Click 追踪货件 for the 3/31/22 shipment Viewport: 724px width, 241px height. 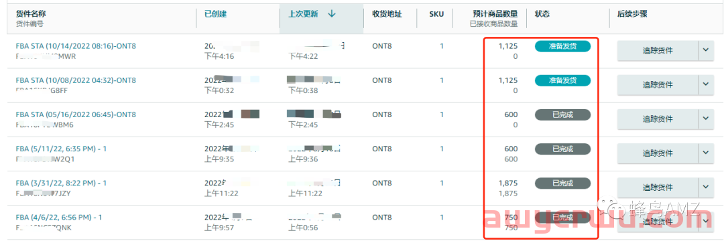pos(658,187)
